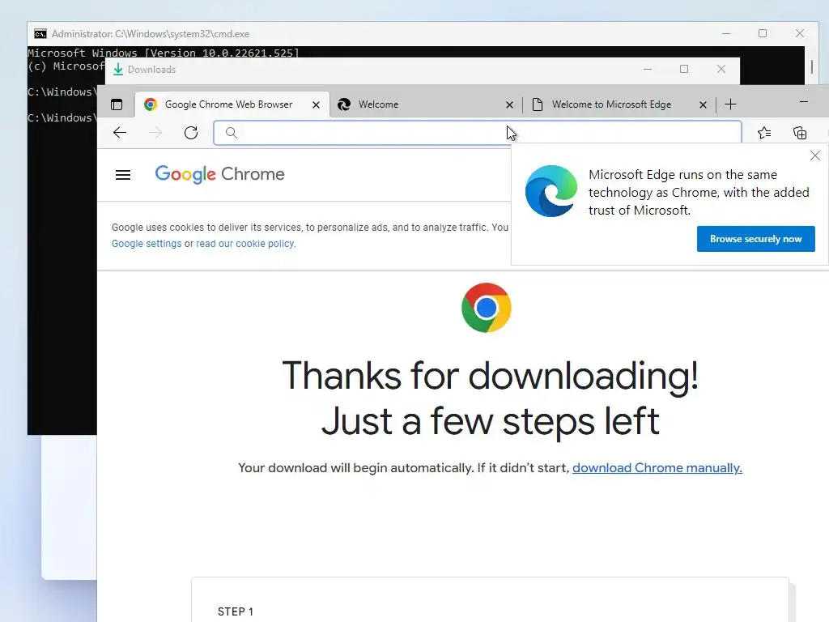Click the 'STEP 1' label text
This screenshot has height=622, width=829.
[236, 611]
